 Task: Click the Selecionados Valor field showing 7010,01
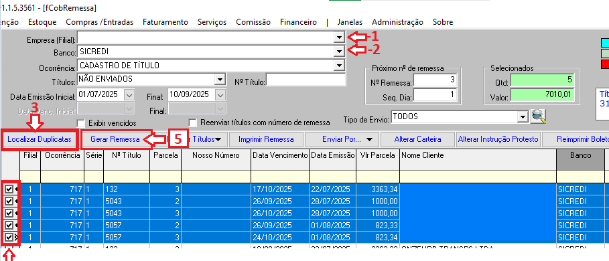[542, 94]
